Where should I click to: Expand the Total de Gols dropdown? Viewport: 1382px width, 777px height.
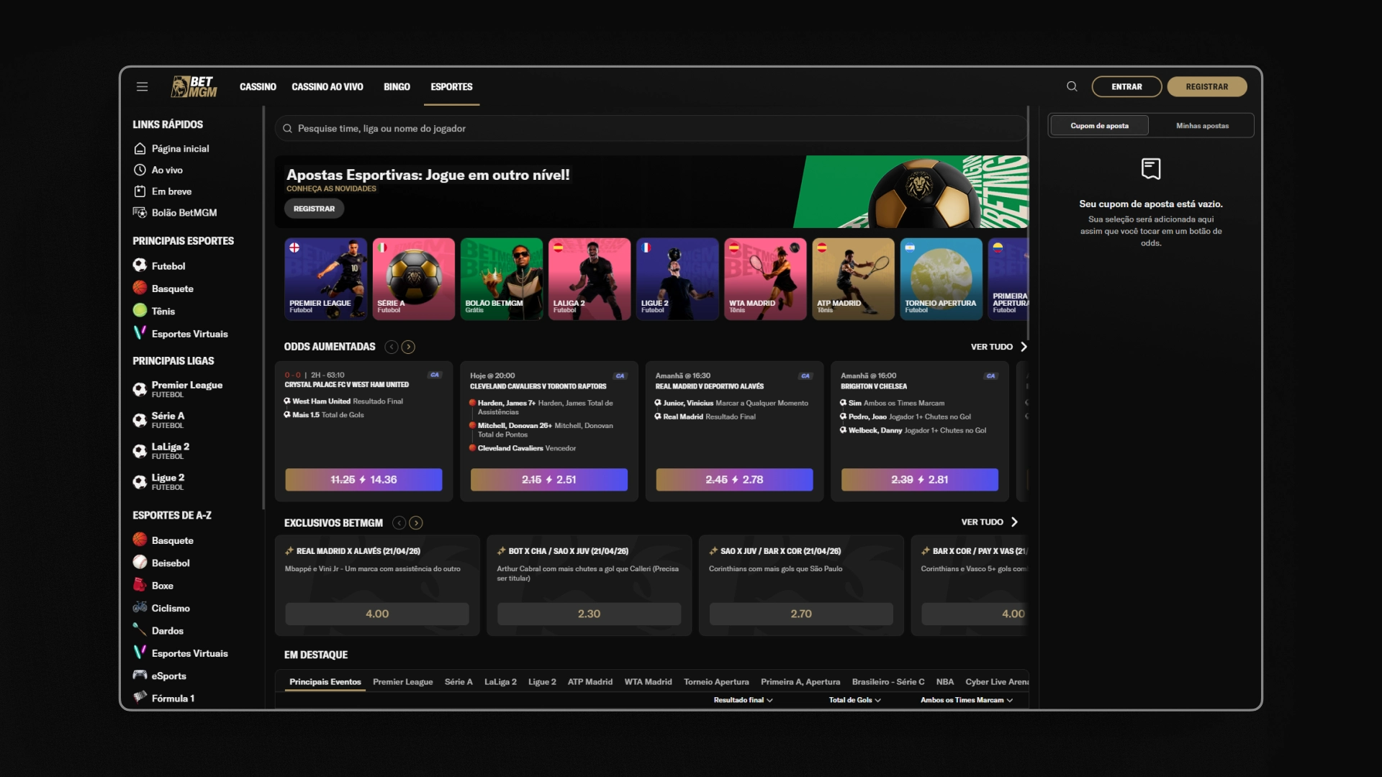pyautogui.click(x=854, y=700)
